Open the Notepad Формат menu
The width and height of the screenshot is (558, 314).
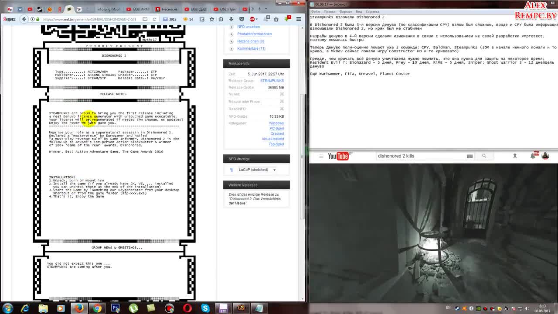point(346,12)
